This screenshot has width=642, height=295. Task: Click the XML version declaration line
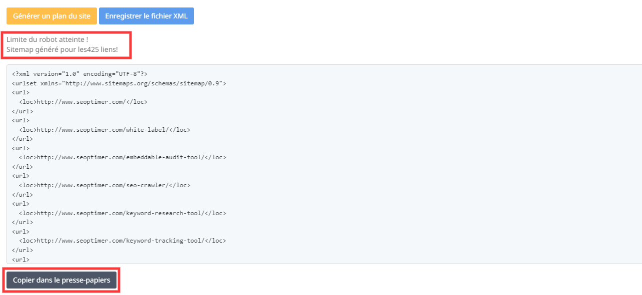tap(79, 74)
